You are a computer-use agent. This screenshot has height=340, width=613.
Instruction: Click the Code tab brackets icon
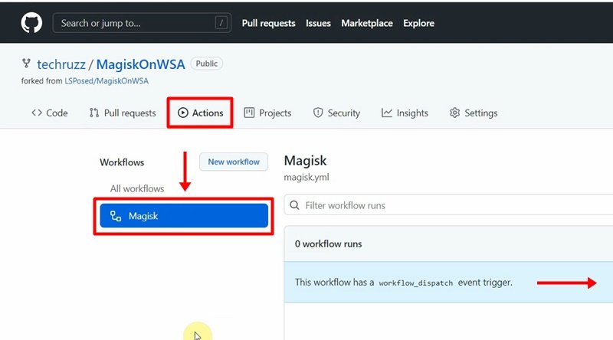coord(37,113)
